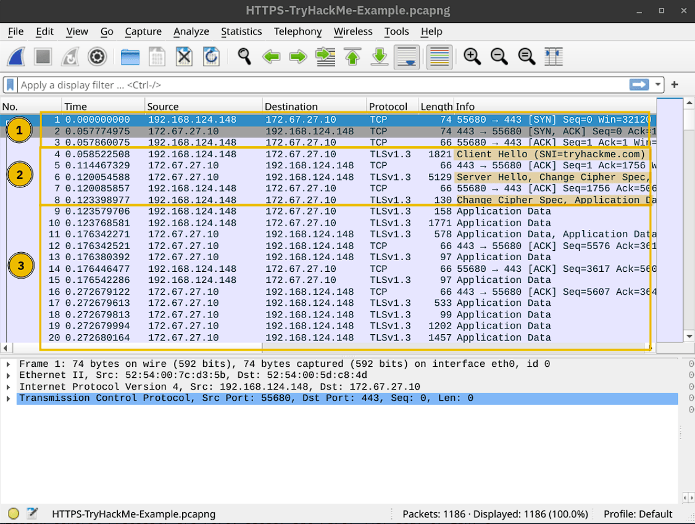Find a packet magnifier icon

pos(244,57)
